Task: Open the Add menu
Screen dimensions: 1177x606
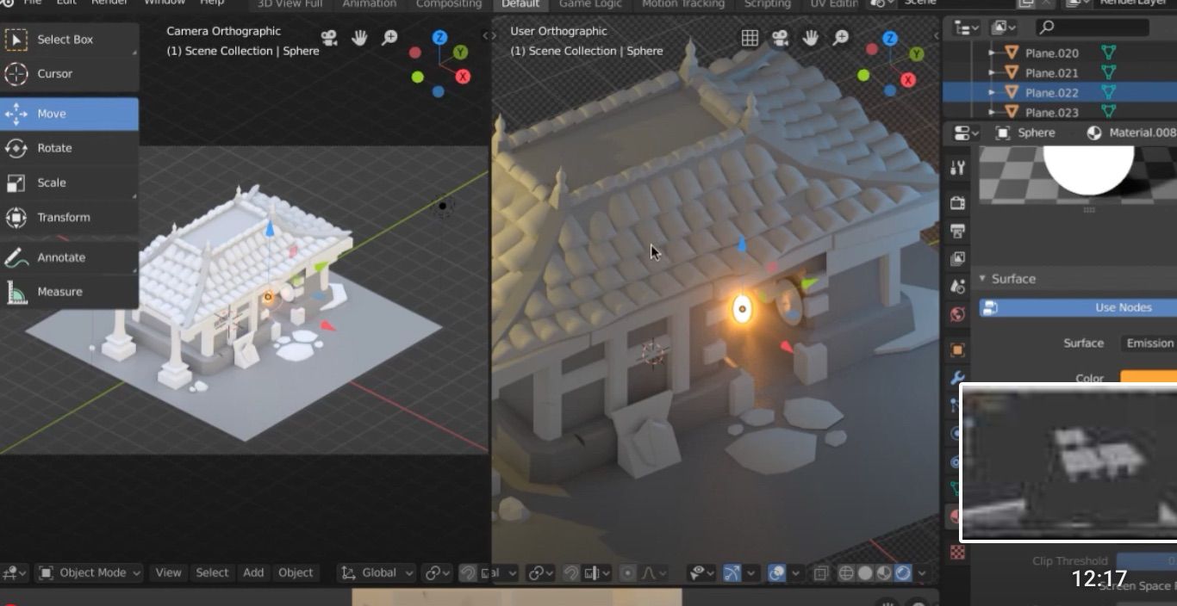Action: (253, 572)
